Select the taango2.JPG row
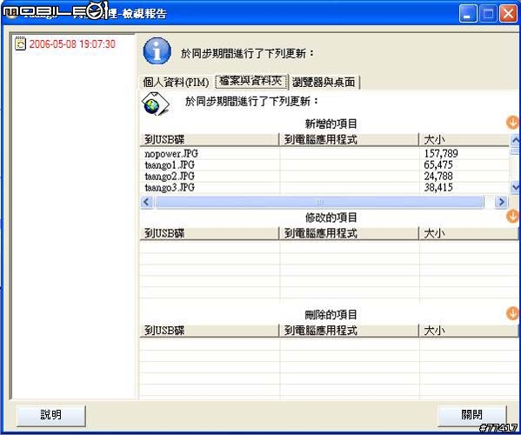Image resolution: width=521 pixels, height=435 pixels. point(324,176)
